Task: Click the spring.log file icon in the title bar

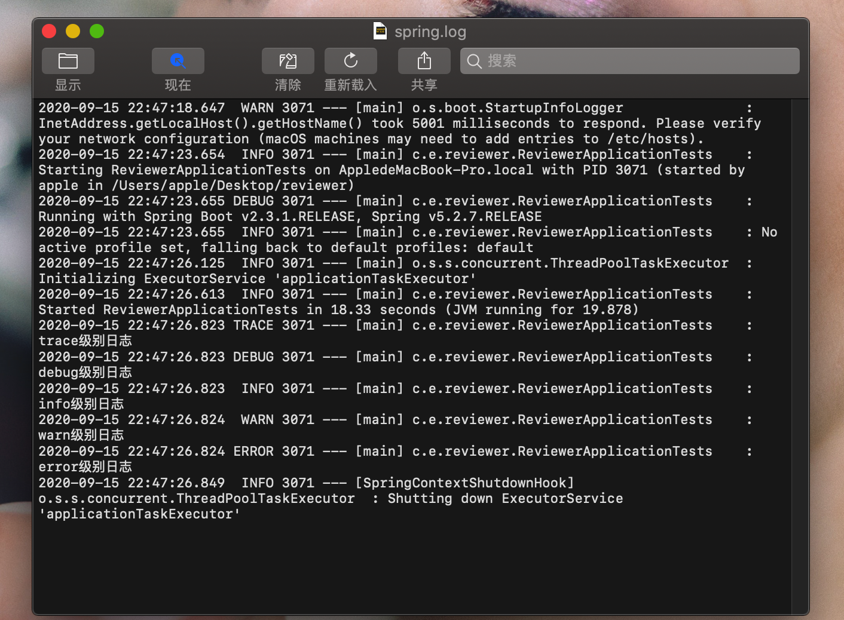Action: tap(380, 31)
